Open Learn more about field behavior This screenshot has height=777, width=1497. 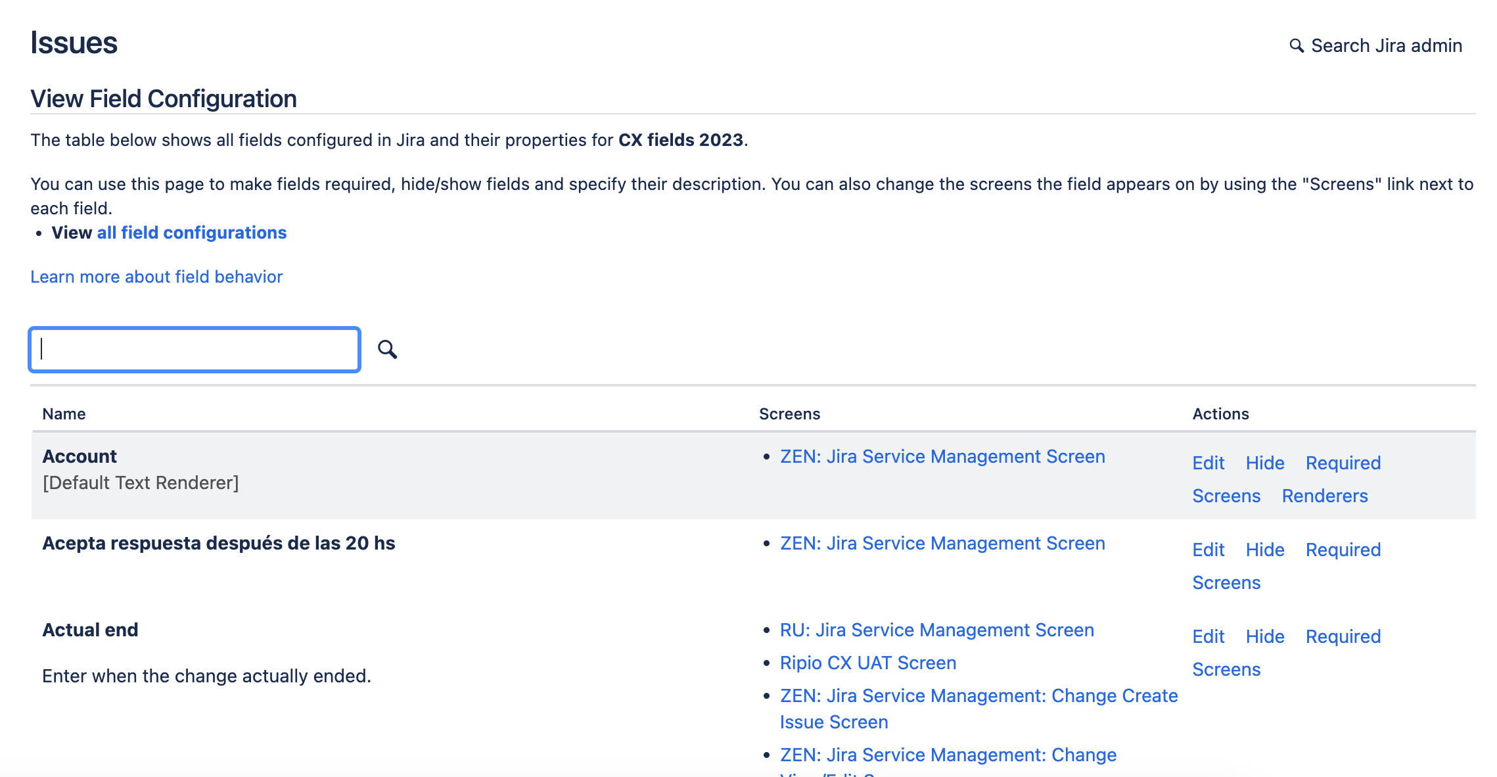click(x=156, y=277)
